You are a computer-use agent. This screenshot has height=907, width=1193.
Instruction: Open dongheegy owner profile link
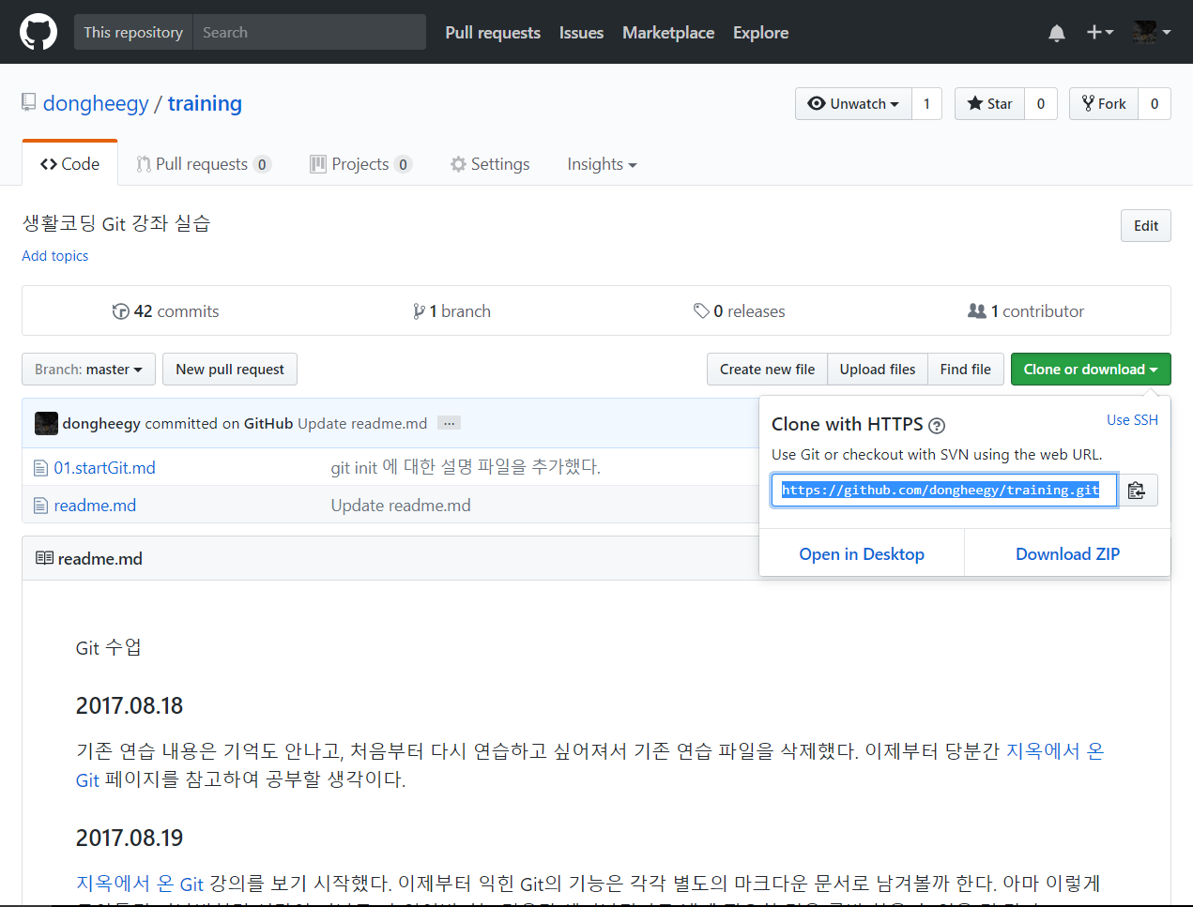(96, 103)
